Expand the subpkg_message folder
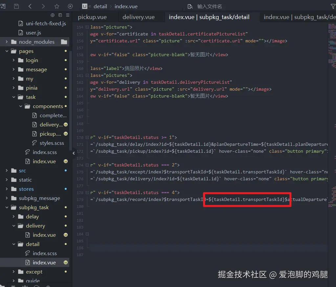Image resolution: width=336 pixels, height=287 pixels. 7,198
